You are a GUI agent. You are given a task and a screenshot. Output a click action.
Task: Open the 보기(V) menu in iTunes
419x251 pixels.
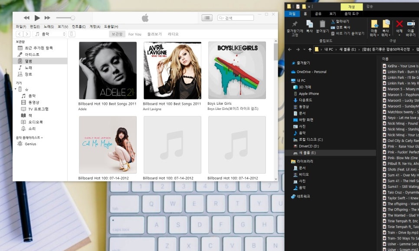pos(63,27)
